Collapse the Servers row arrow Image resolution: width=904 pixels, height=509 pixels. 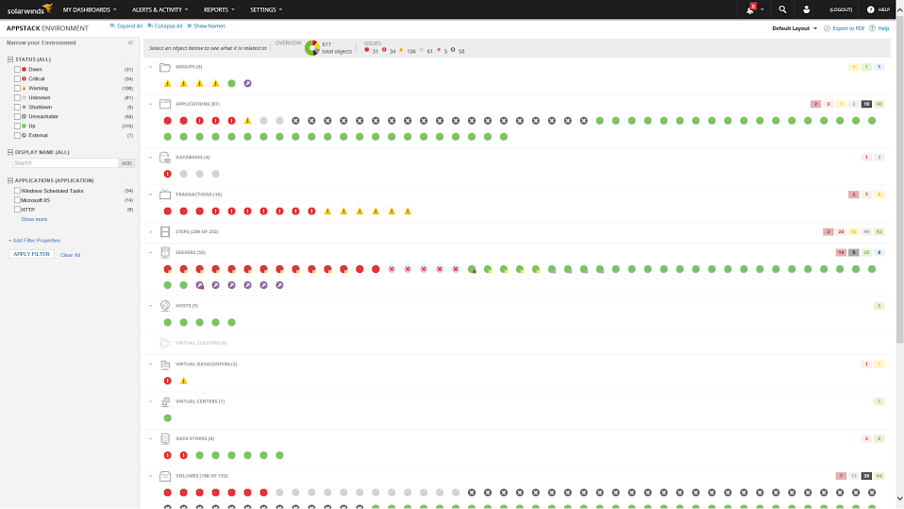pos(150,253)
